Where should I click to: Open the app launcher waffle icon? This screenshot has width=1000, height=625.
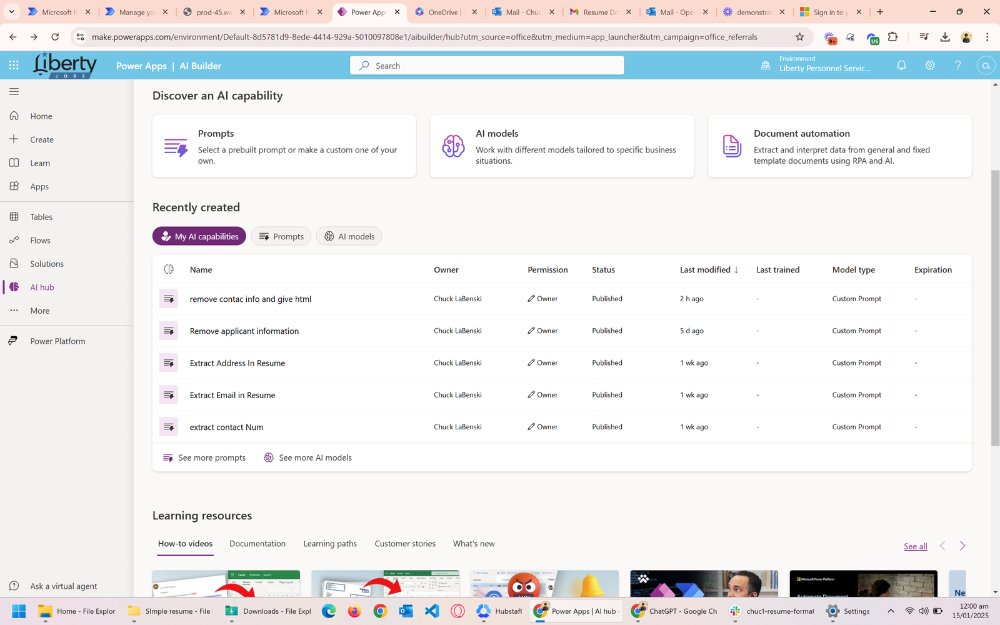[x=14, y=65]
